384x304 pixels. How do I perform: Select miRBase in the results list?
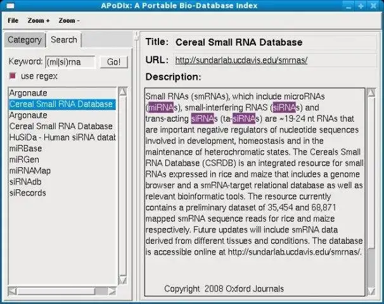(62, 149)
